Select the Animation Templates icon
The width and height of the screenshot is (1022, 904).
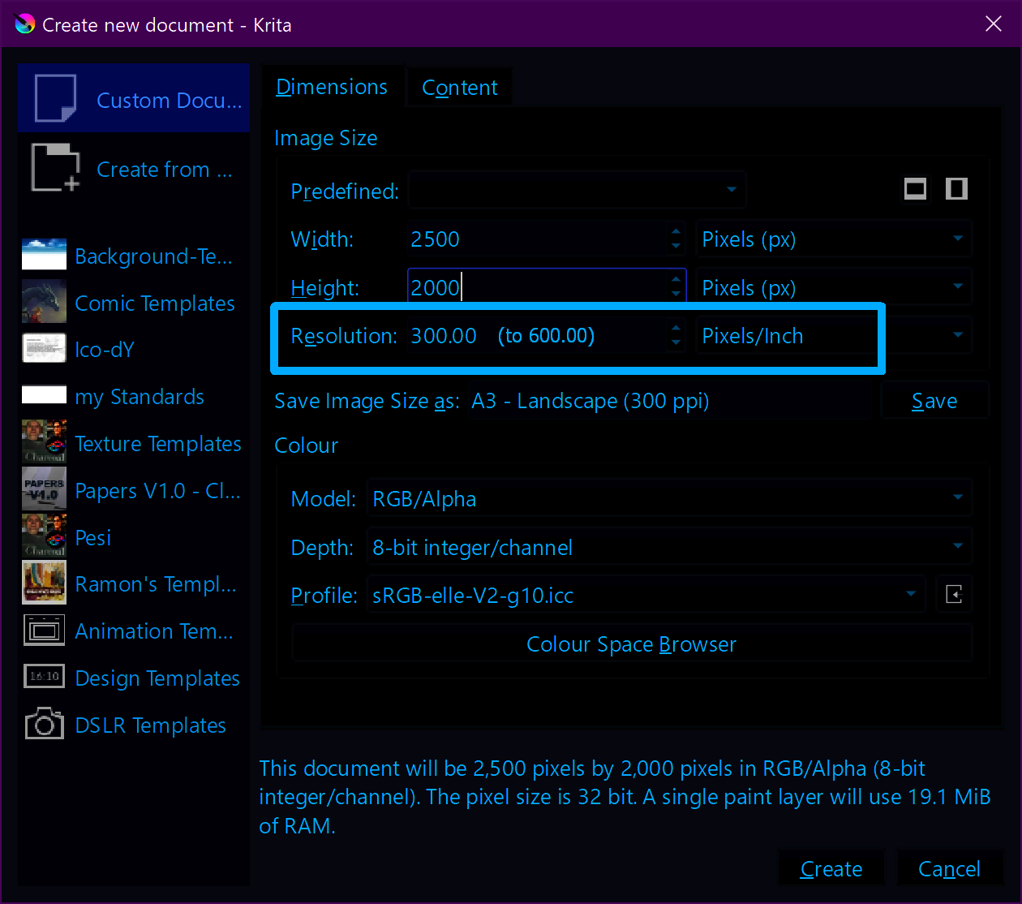[45, 631]
